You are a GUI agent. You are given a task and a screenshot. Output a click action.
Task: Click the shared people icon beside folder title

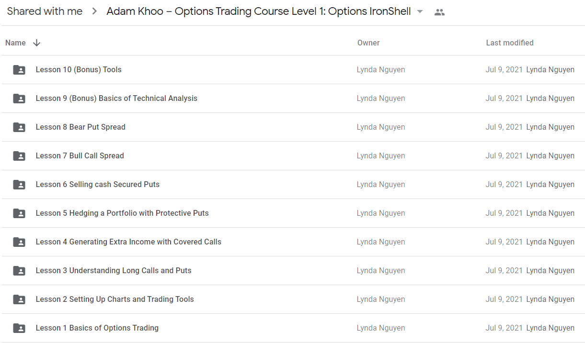(x=439, y=12)
